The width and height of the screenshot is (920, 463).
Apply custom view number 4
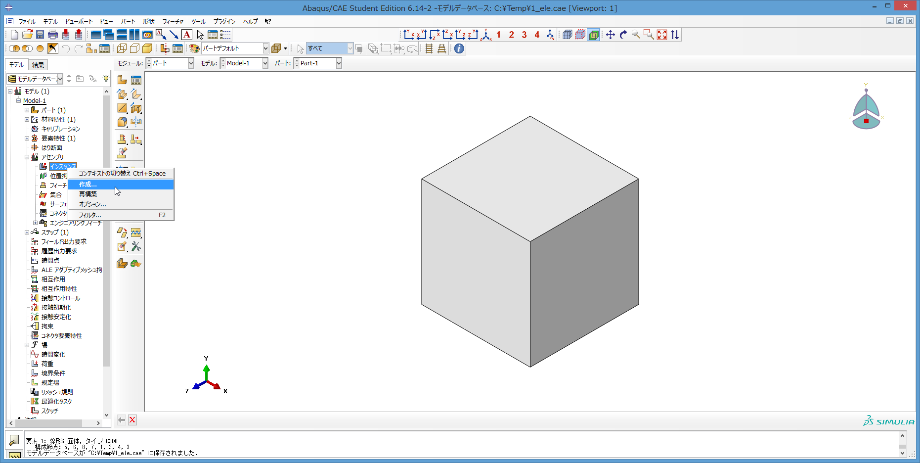pos(537,35)
